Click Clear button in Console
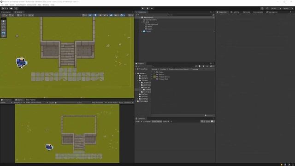 [x=137, y=122]
